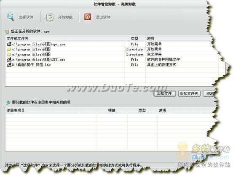The image size is (233, 175).
Task: Select row D:\桌面\复件 抓图.lnk
Action: (x=110, y=65)
